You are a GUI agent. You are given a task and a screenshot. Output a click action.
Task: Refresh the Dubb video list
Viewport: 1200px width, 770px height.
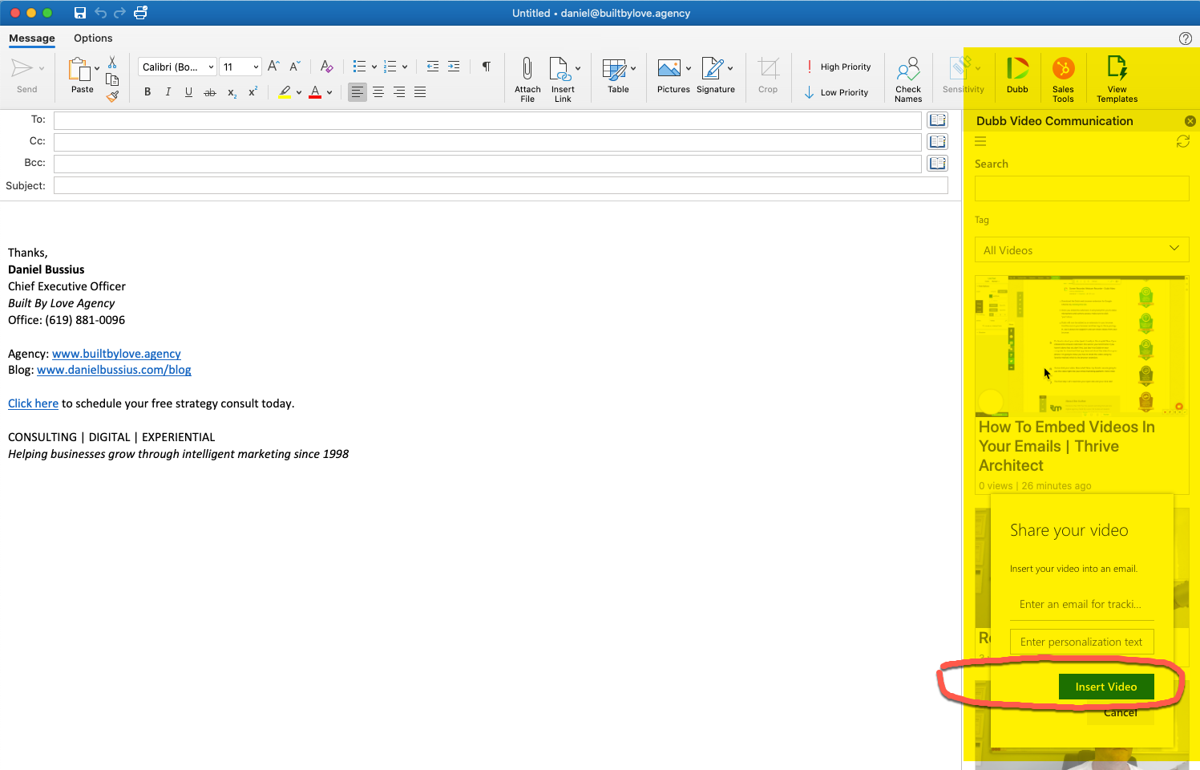(x=1182, y=142)
